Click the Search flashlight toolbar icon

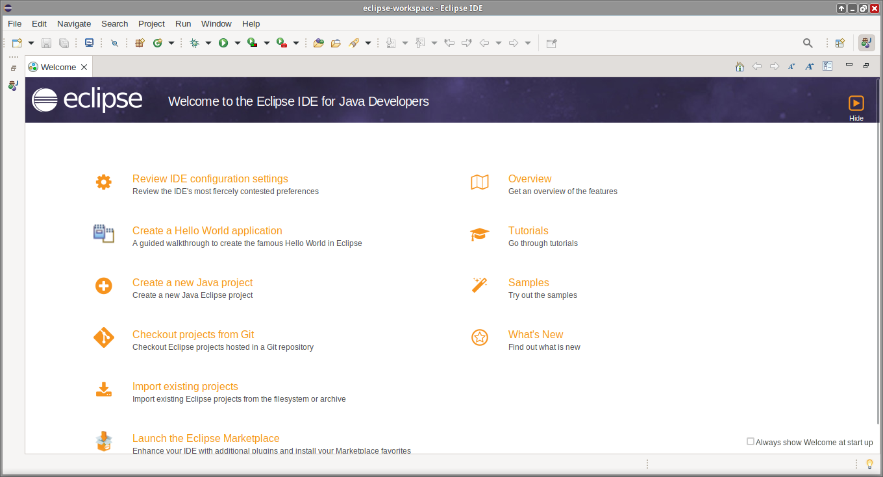pyautogui.click(x=354, y=43)
